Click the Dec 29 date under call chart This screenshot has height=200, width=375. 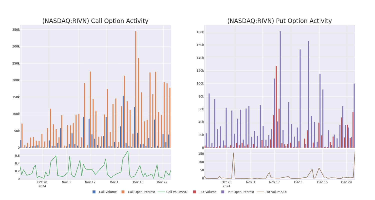tap(162, 182)
